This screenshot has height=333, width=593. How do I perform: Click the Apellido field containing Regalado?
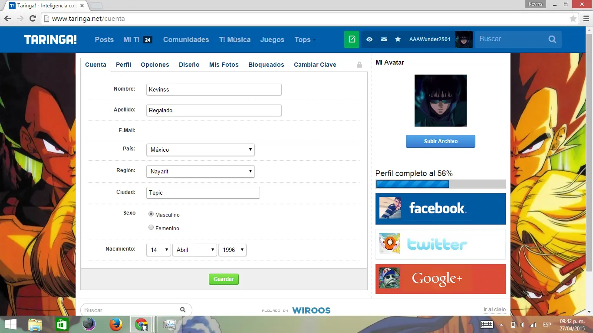point(214,110)
